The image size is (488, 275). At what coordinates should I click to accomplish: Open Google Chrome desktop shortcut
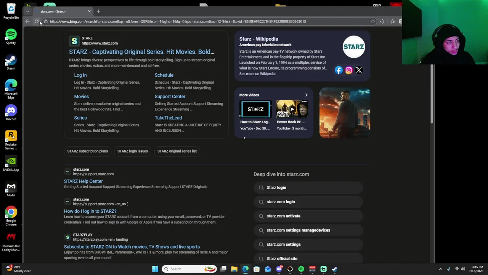pos(11,216)
